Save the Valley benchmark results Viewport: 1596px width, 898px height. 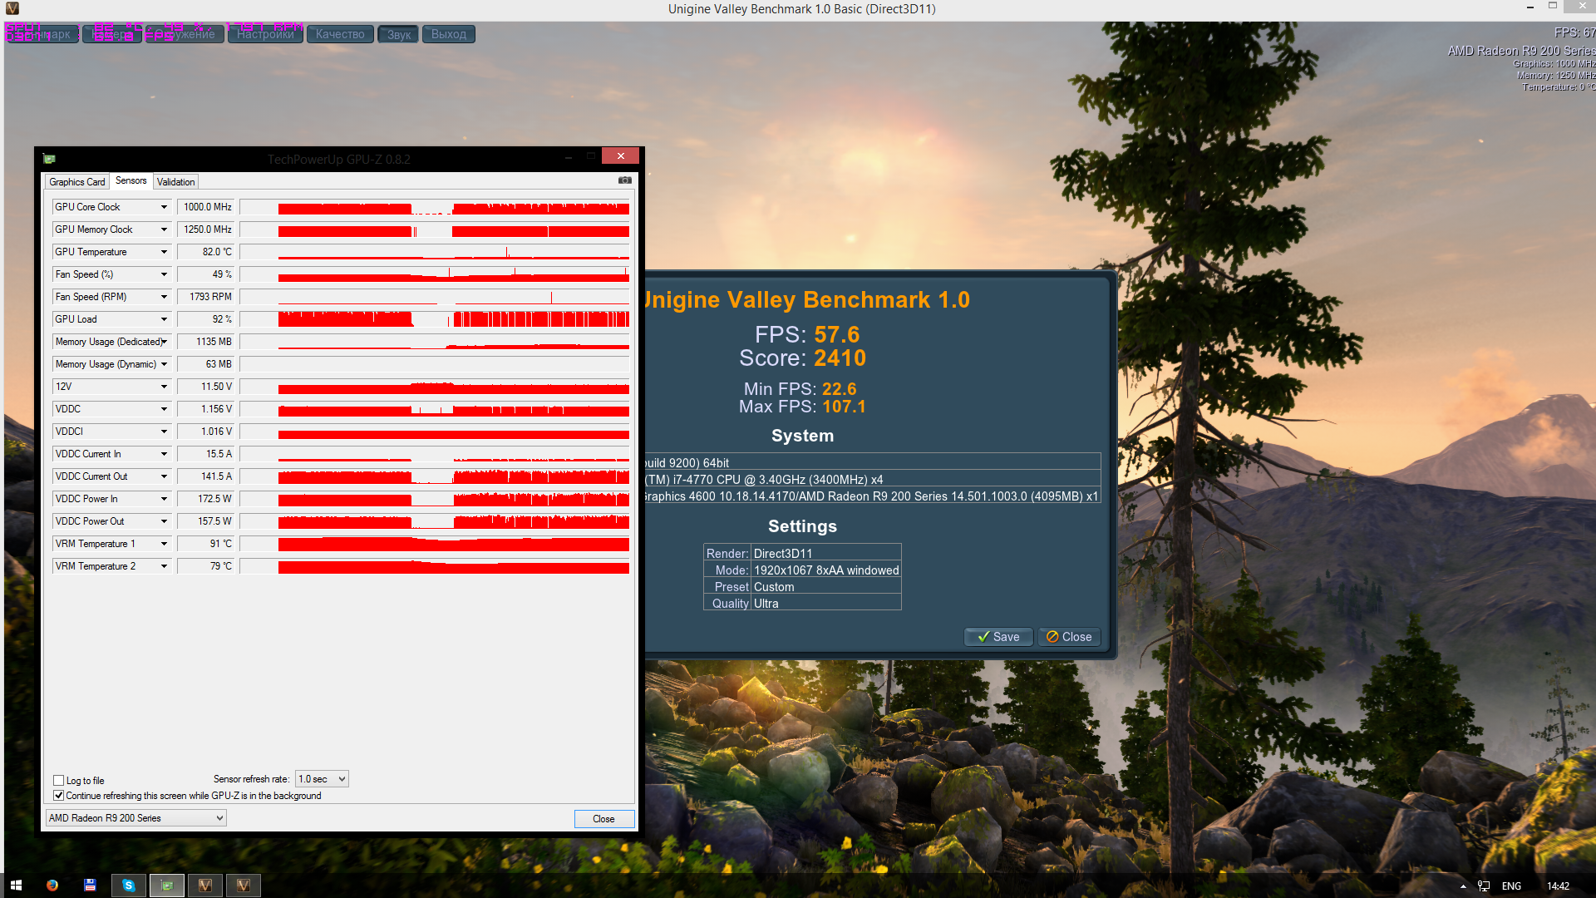[998, 637]
